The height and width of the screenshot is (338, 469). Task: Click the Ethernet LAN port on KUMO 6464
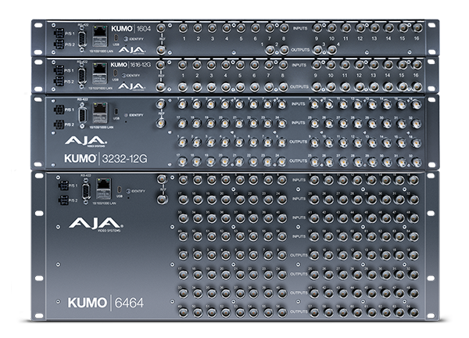[103, 189]
